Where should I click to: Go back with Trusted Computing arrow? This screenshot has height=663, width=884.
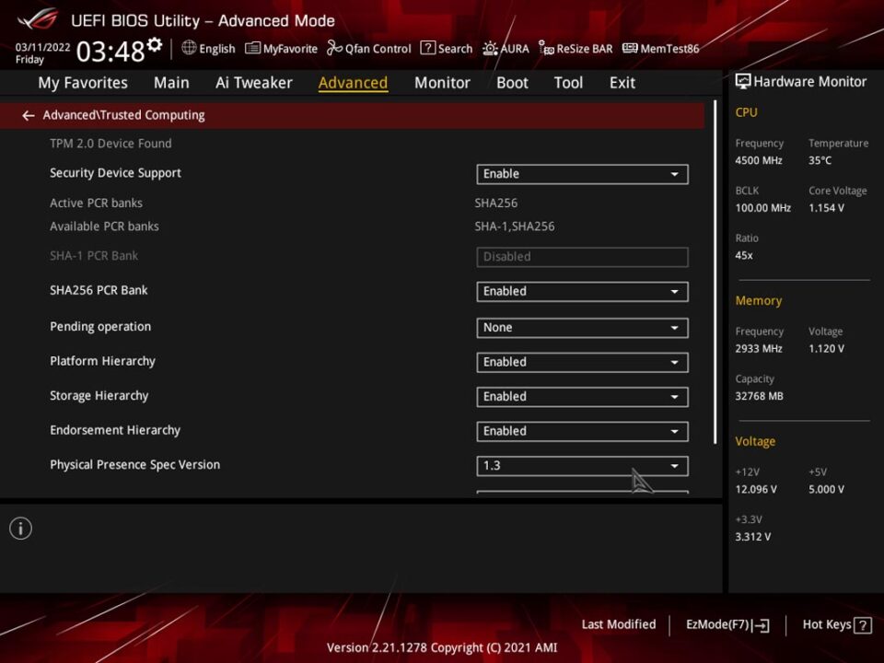click(x=29, y=116)
